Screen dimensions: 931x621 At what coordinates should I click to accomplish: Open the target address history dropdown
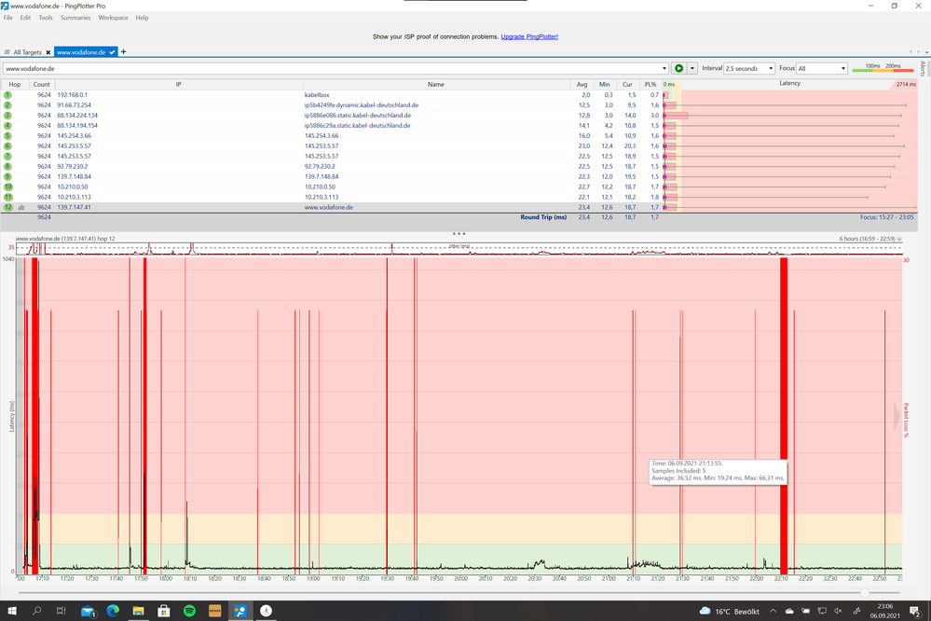coord(664,68)
